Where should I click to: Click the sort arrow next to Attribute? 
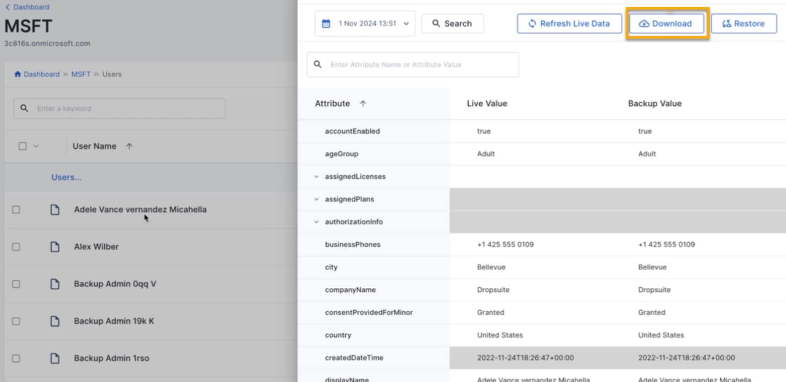pyautogui.click(x=363, y=104)
